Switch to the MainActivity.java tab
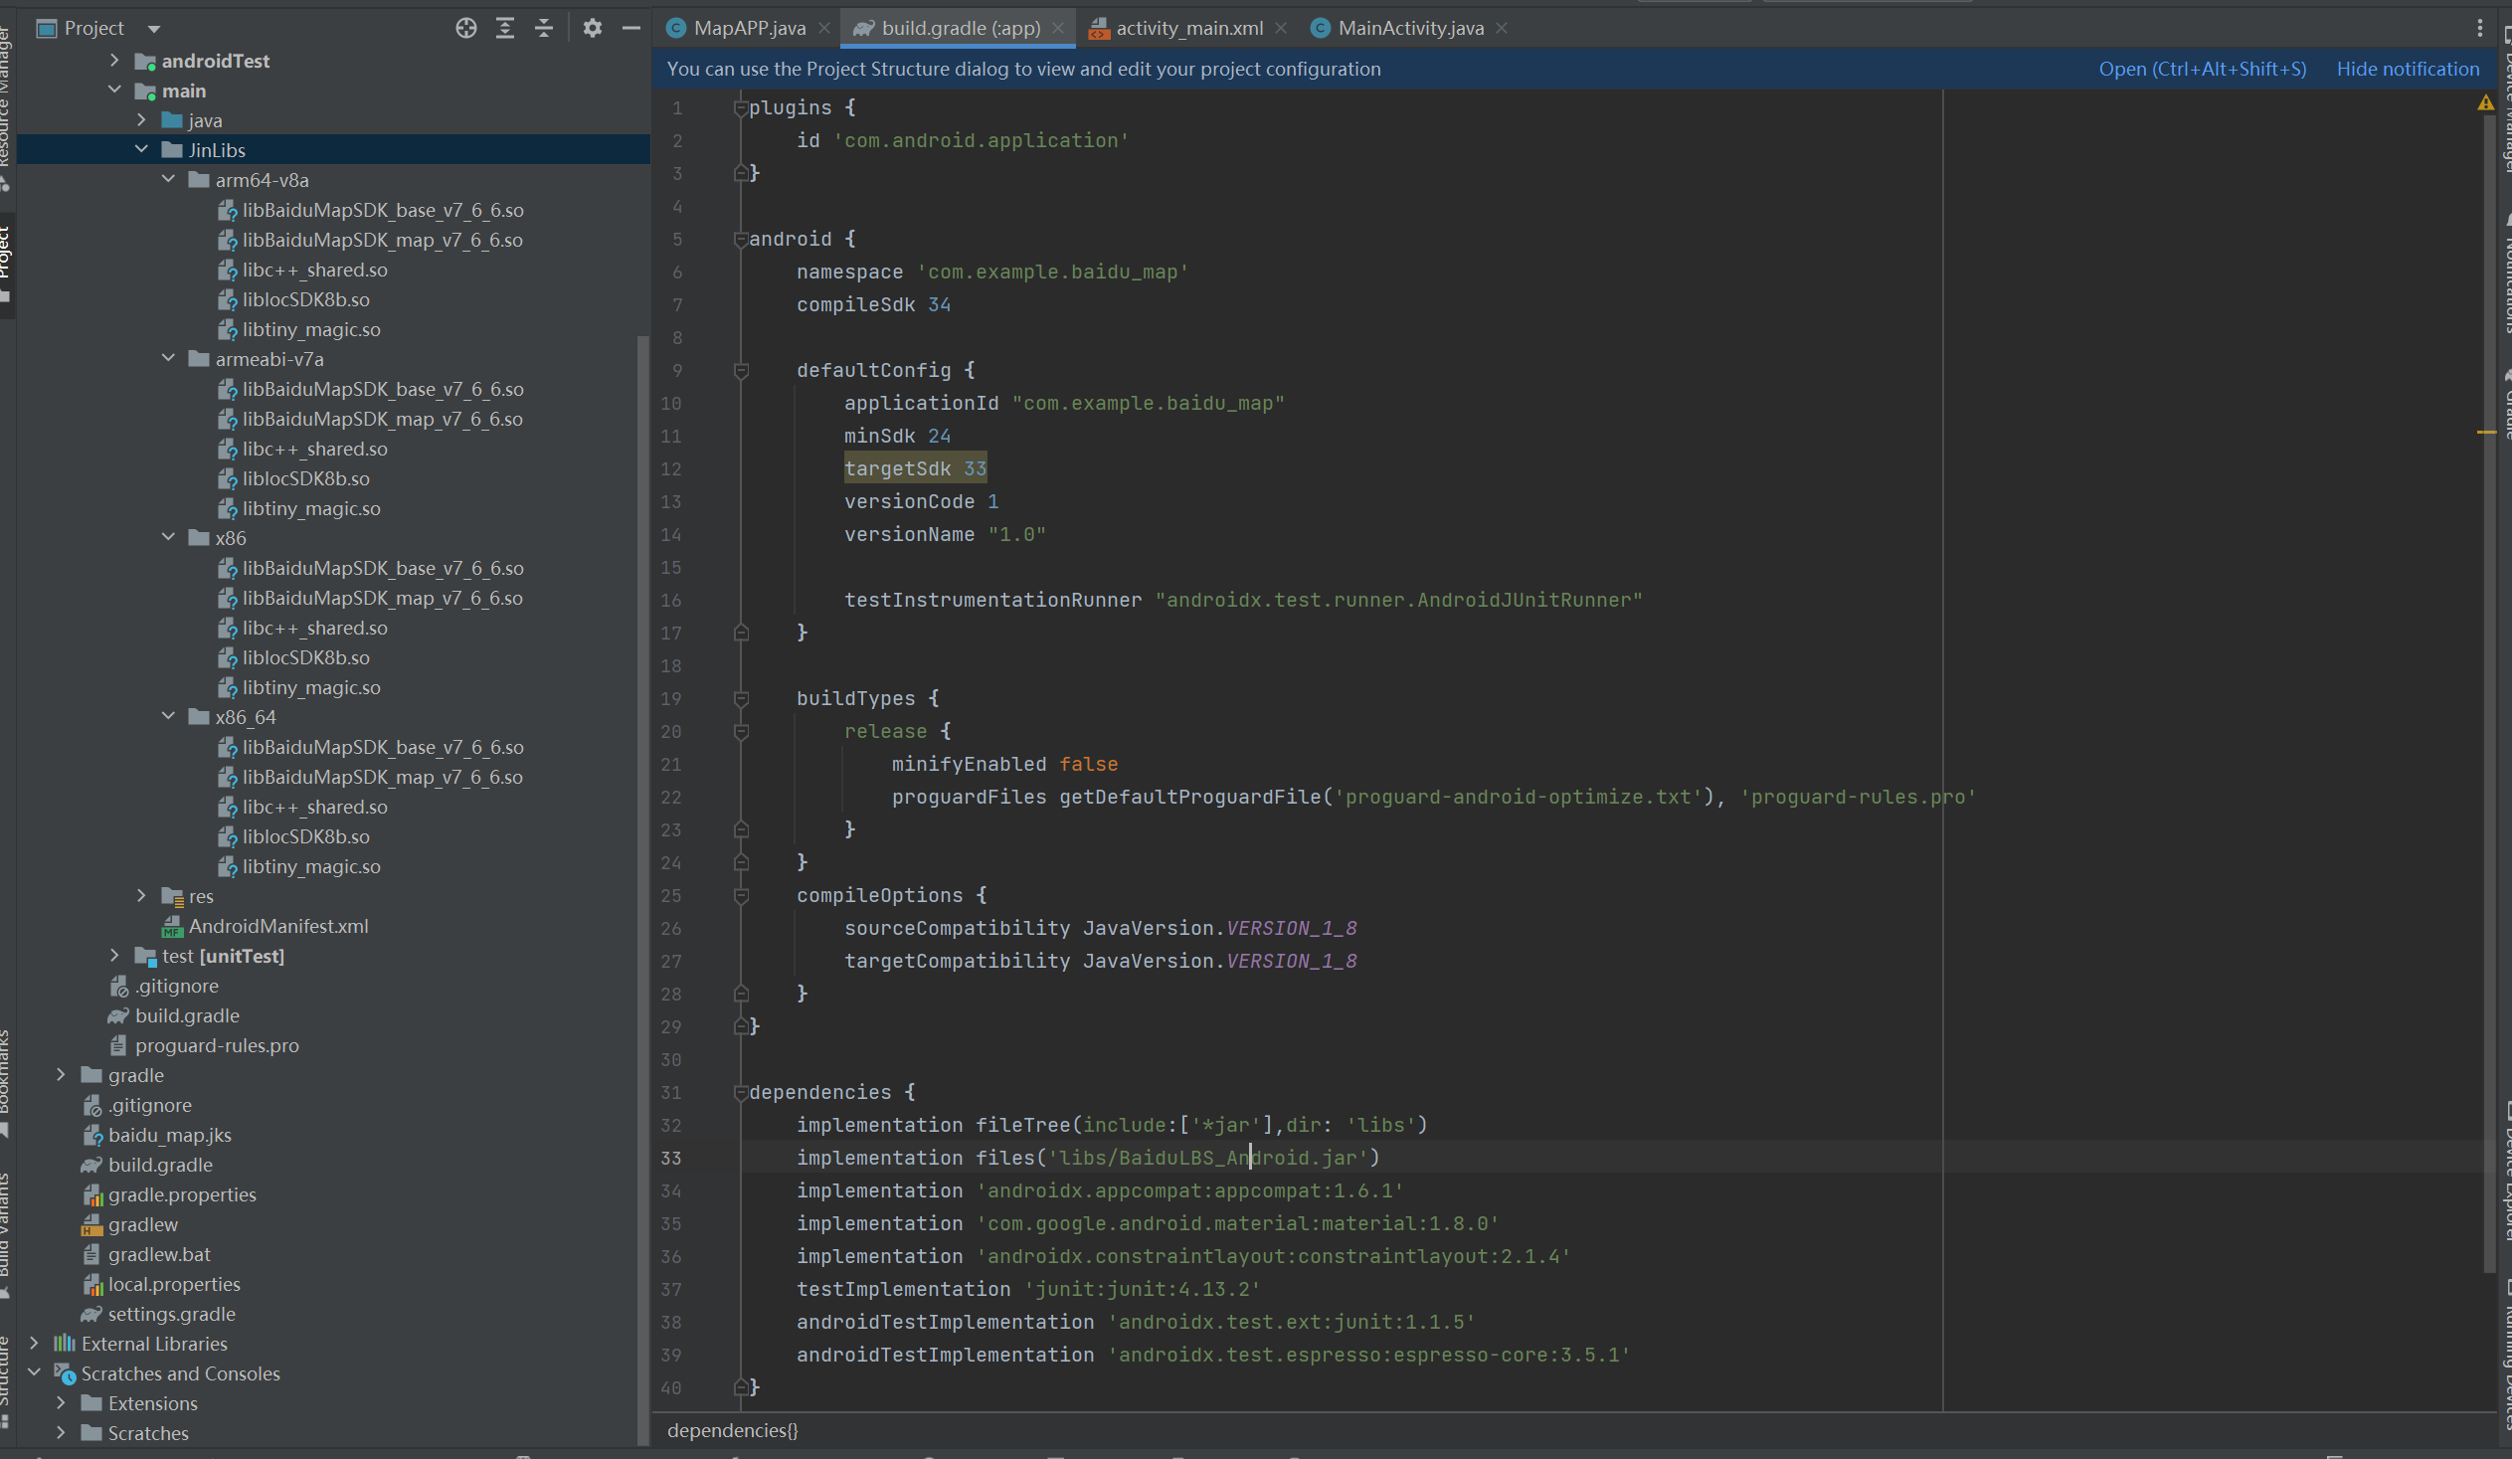This screenshot has width=2512, height=1459. 1409,28
